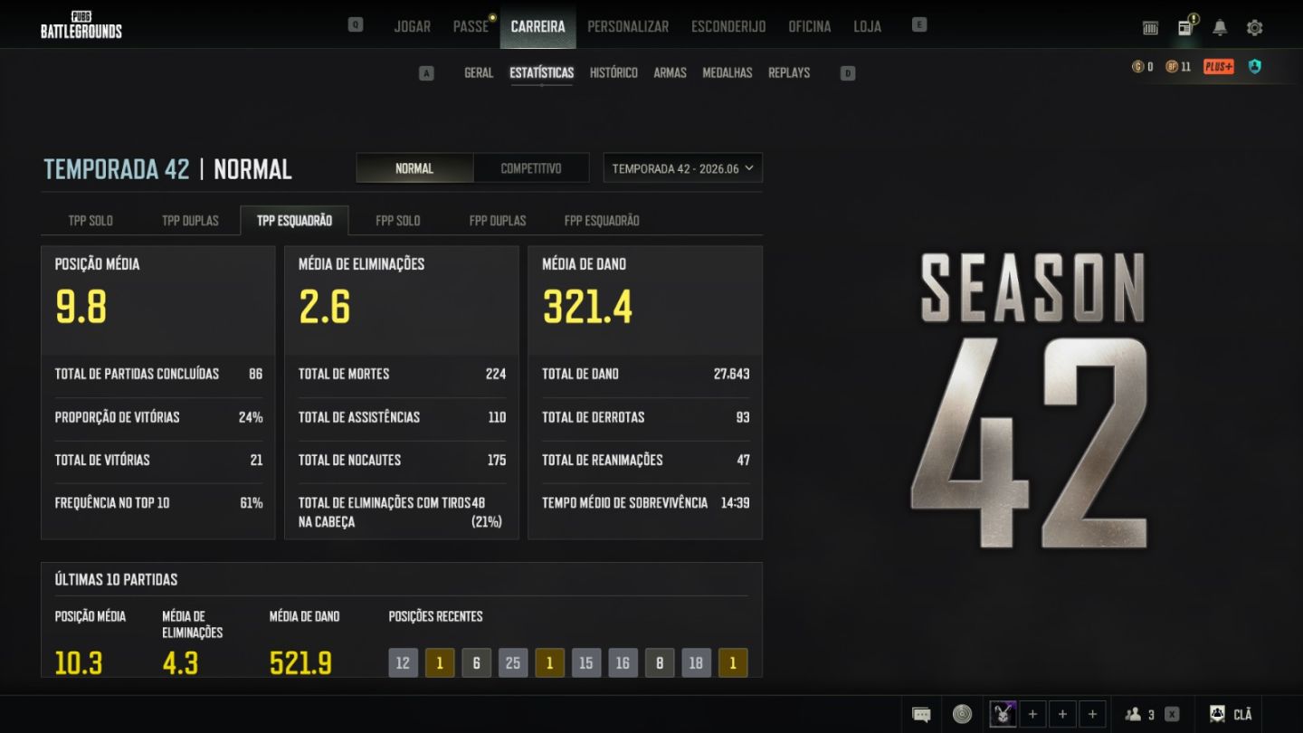Screen dimensions: 1303x733
Task: Click the E key hint icon
Action: 919,25
